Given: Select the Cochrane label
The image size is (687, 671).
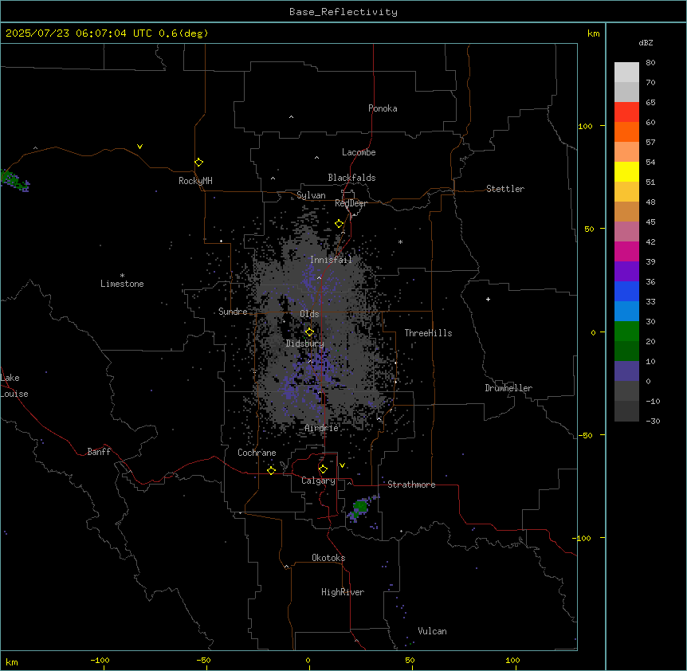Looking at the screenshot, I should pyautogui.click(x=257, y=453).
